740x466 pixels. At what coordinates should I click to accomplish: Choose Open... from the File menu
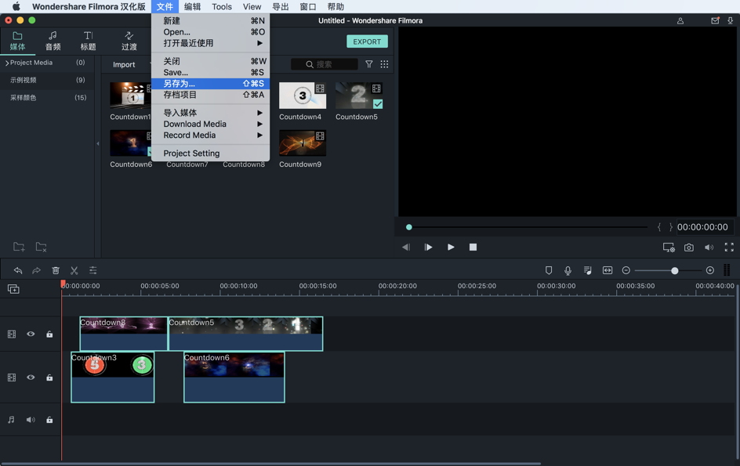coord(211,32)
